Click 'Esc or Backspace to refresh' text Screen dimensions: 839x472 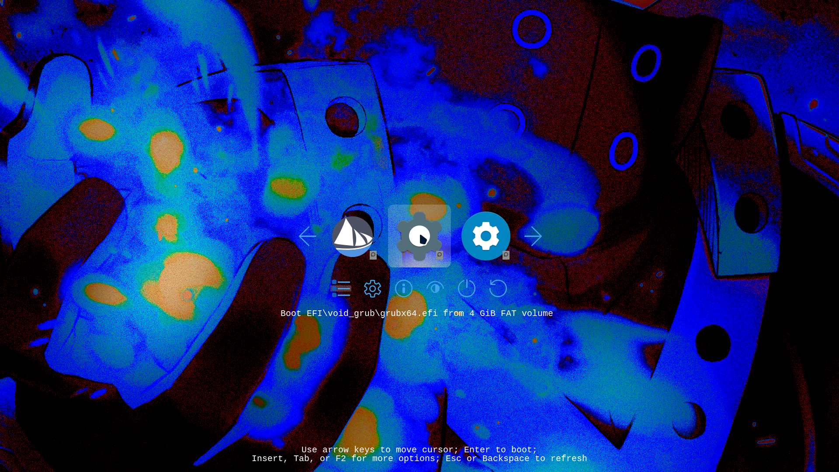point(516,458)
